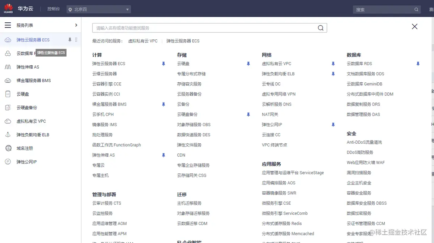Viewport: 434px width, 243px height.
Task: Open 云审计服务 CTS
Action: pyautogui.click(x=107, y=203)
